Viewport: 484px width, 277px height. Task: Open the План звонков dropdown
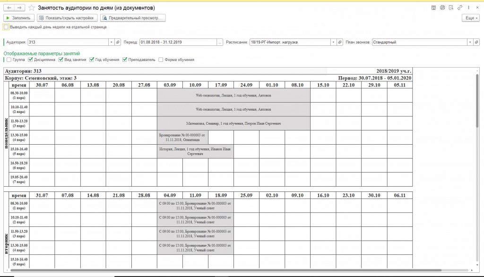tap(470, 42)
